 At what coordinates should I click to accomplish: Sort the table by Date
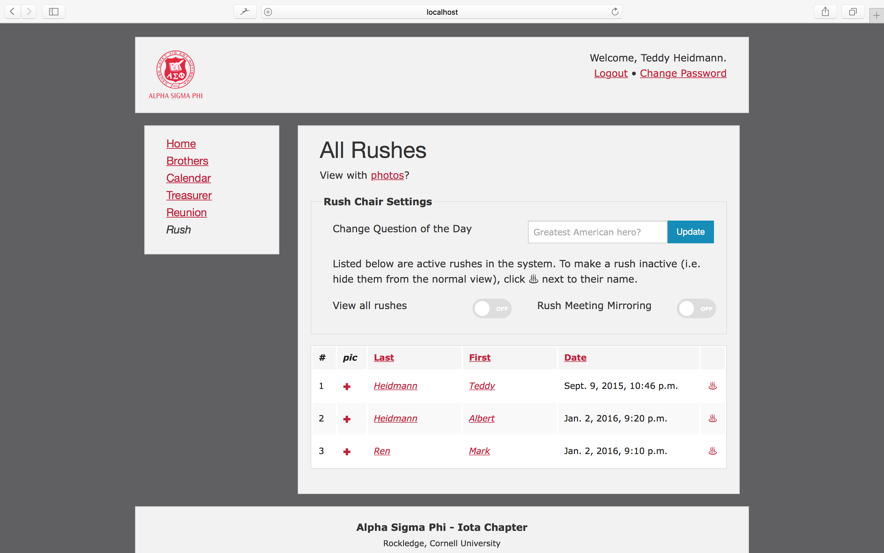point(575,357)
